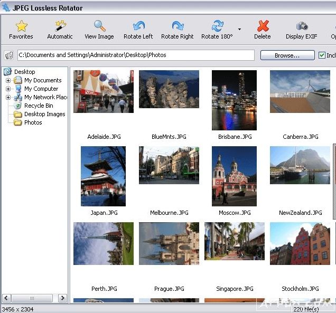Toggle the Incl checkbox
This screenshot has height=313, width=336.
[x=322, y=55]
